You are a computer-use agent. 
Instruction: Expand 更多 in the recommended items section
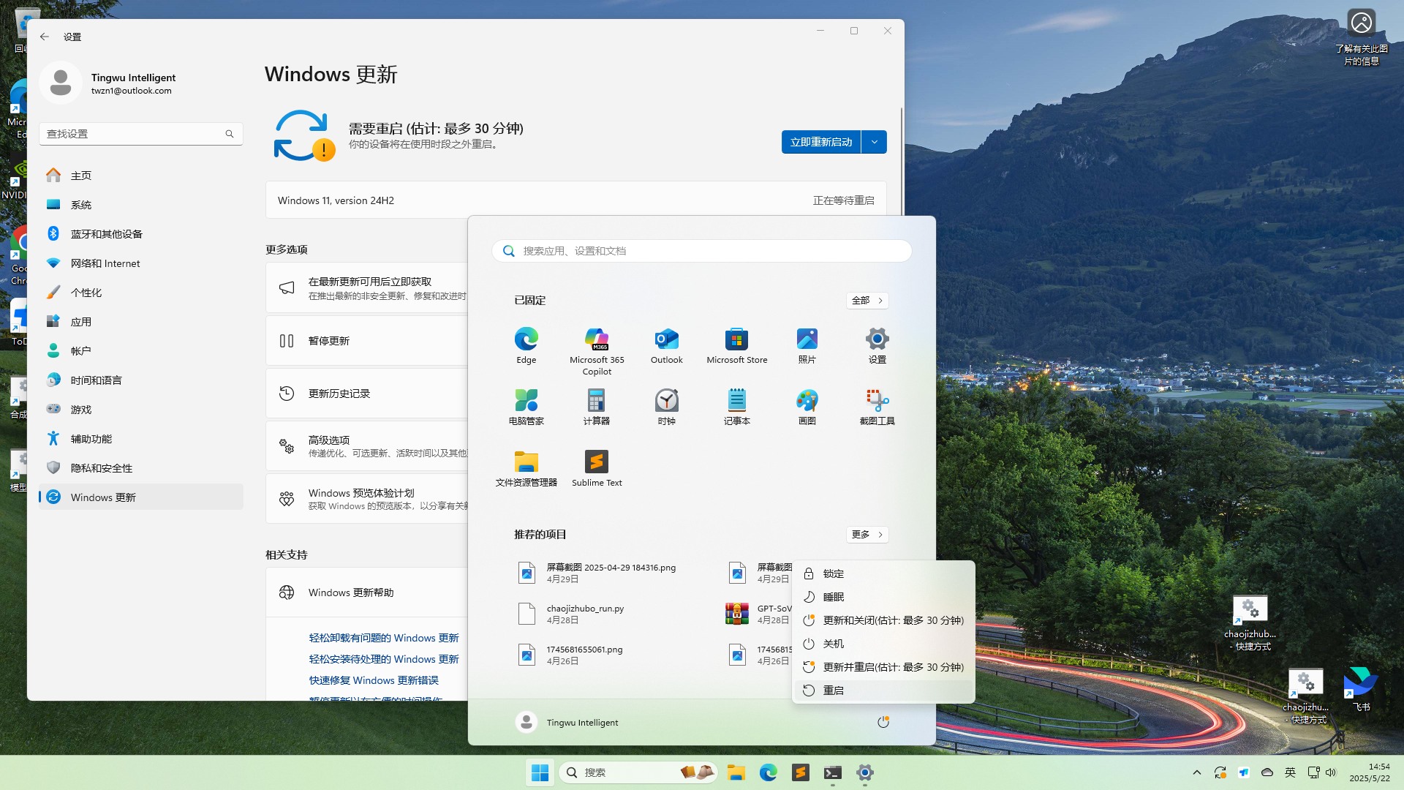[867, 534]
